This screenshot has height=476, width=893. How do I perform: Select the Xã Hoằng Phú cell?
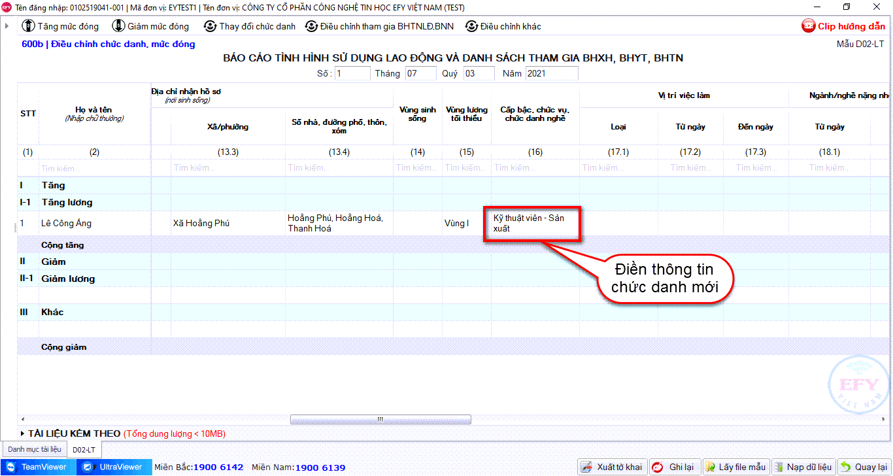(x=227, y=223)
